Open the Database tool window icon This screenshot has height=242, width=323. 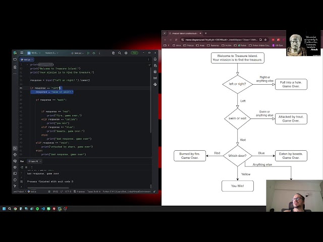coord(155,72)
